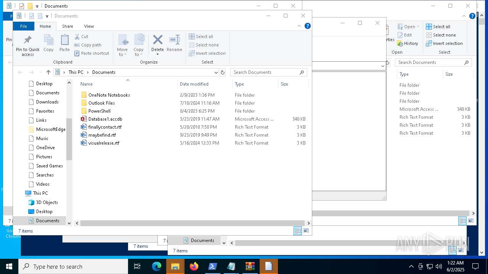The height and width of the screenshot is (274, 488).
Task: Switch to the Home ribbon tab
Action: [x=45, y=26]
